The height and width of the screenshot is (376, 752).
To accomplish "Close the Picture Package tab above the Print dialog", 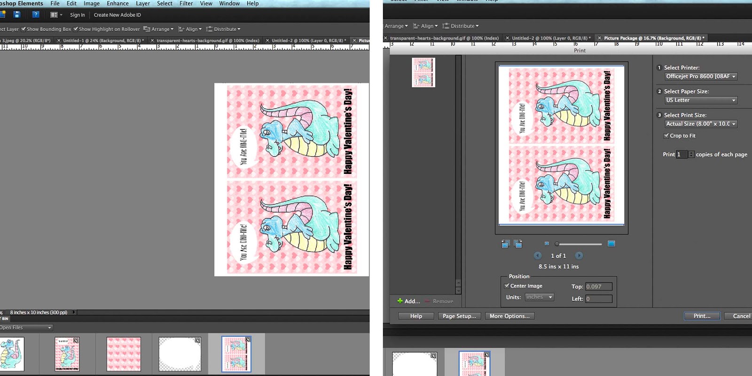I will pyautogui.click(x=599, y=38).
